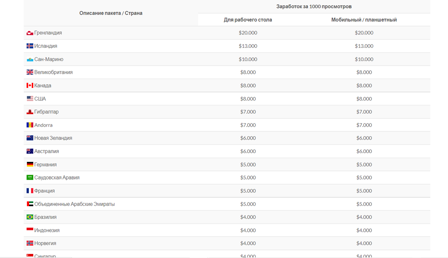The height and width of the screenshot is (258, 448).
Task: Click Brazil's desktop rate $4.000
Action: point(248,217)
